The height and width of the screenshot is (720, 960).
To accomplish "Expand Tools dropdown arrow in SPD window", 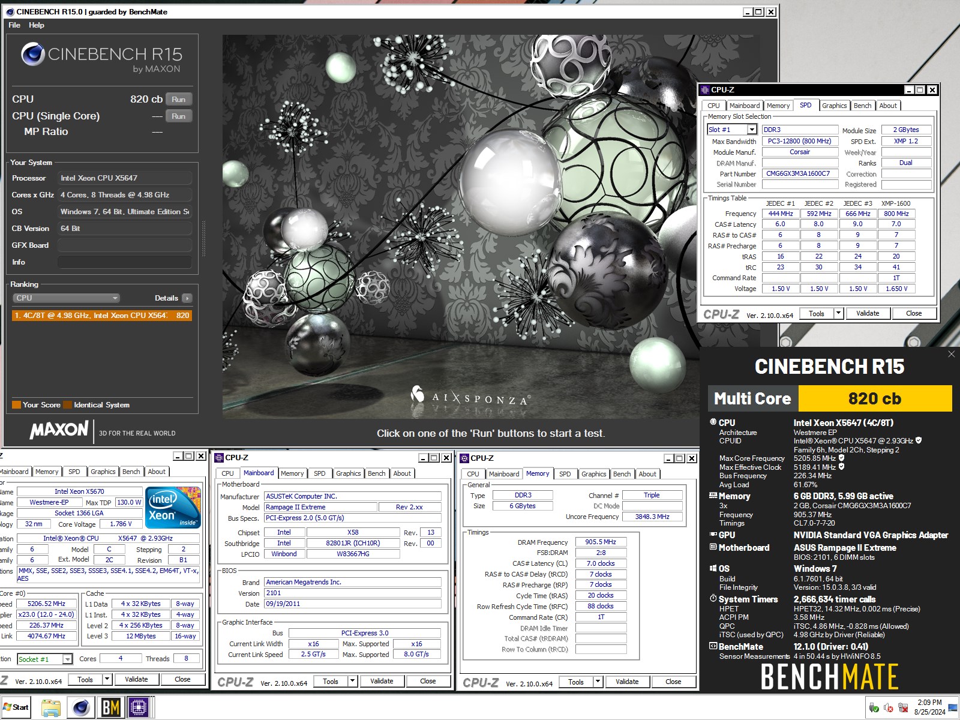I will tap(838, 313).
